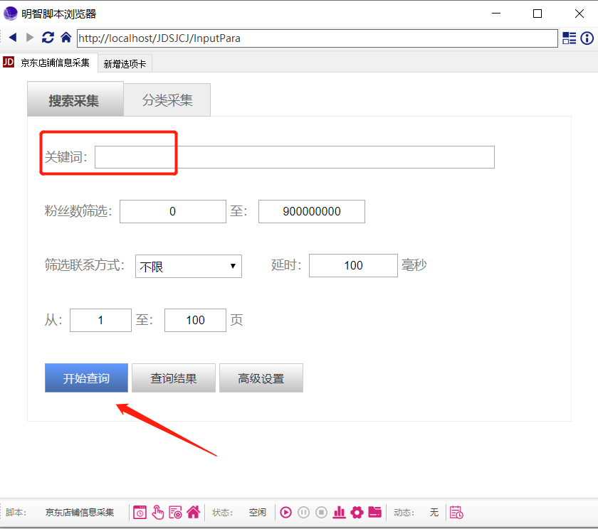This screenshot has width=598, height=529.
Task: Click the 脚本 label in status bar
Action: point(16,513)
